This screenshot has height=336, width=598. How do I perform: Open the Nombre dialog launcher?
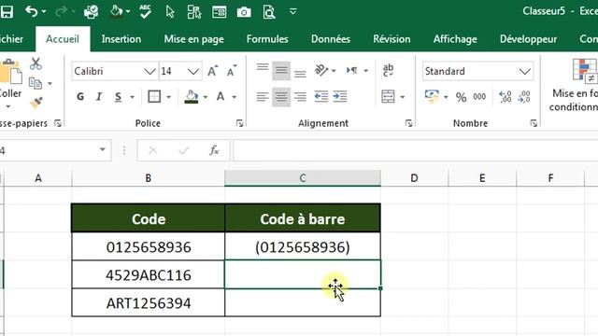534,123
